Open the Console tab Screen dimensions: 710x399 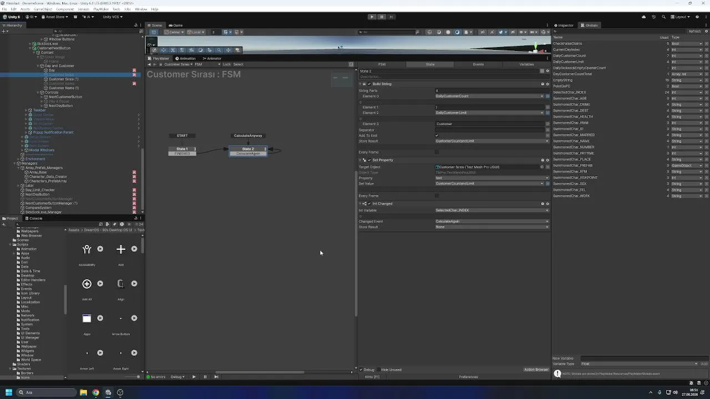coord(34,218)
